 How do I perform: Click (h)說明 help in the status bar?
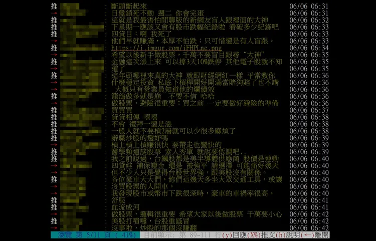click(x=288, y=235)
